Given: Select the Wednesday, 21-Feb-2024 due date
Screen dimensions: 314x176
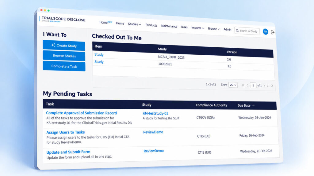Looking at the screenshot, I should pos(256,151).
